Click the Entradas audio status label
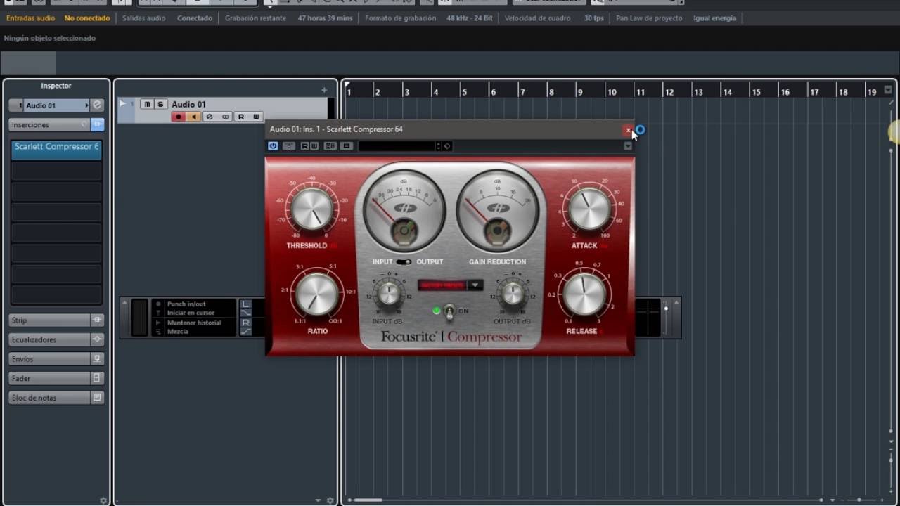Image resolution: width=900 pixels, height=506 pixels. click(x=30, y=18)
